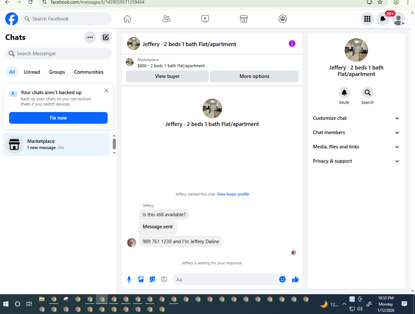Image resolution: width=415 pixels, height=314 pixels.
Task: Open the Groups icon in top navigation
Action: (283, 19)
